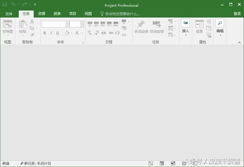Expand the font color dropdown arrow

coord(82,33)
